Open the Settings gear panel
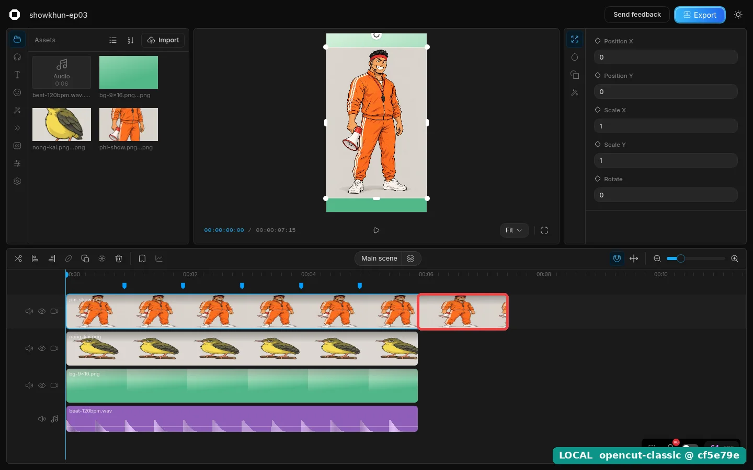The height and width of the screenshot is (470, 753). coord(17,181)
